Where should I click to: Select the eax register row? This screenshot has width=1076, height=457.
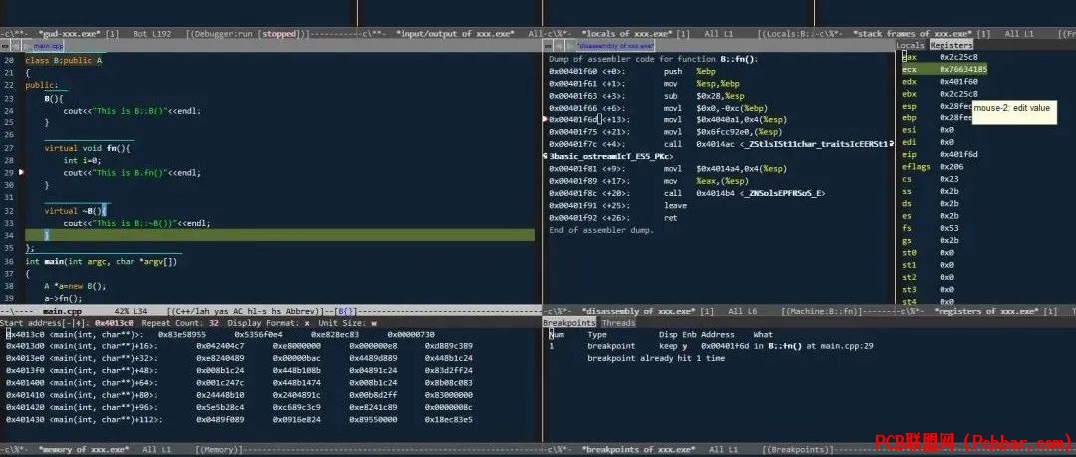point(941,57)
